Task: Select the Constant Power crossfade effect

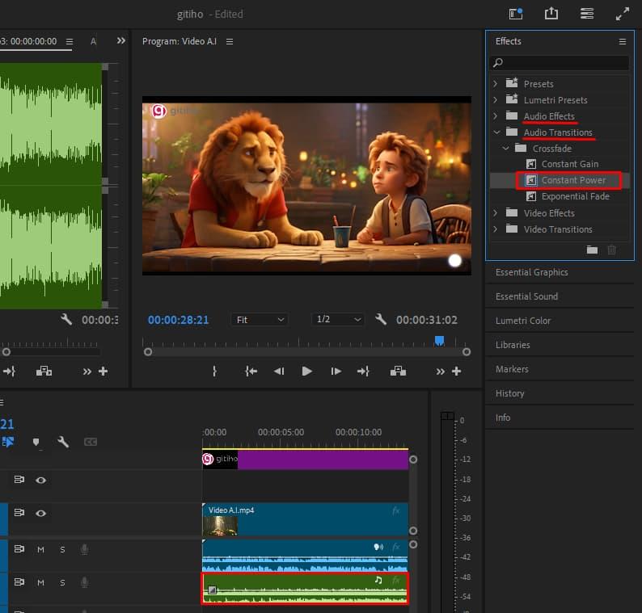Action: 572,180
